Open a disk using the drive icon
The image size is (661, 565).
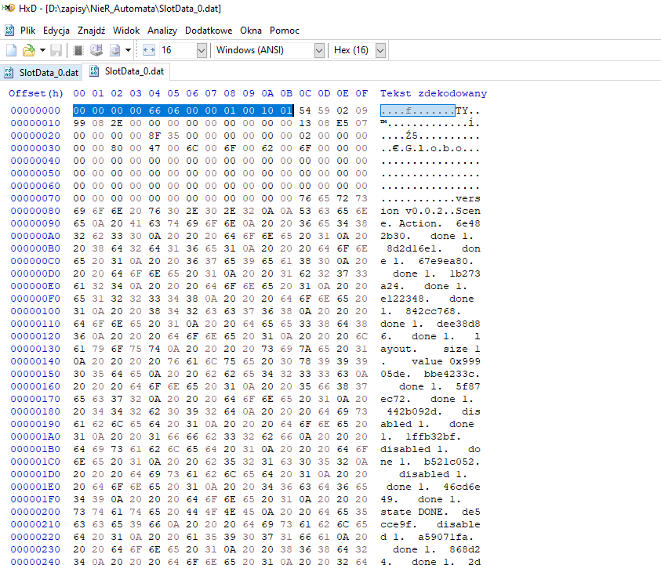96,51
